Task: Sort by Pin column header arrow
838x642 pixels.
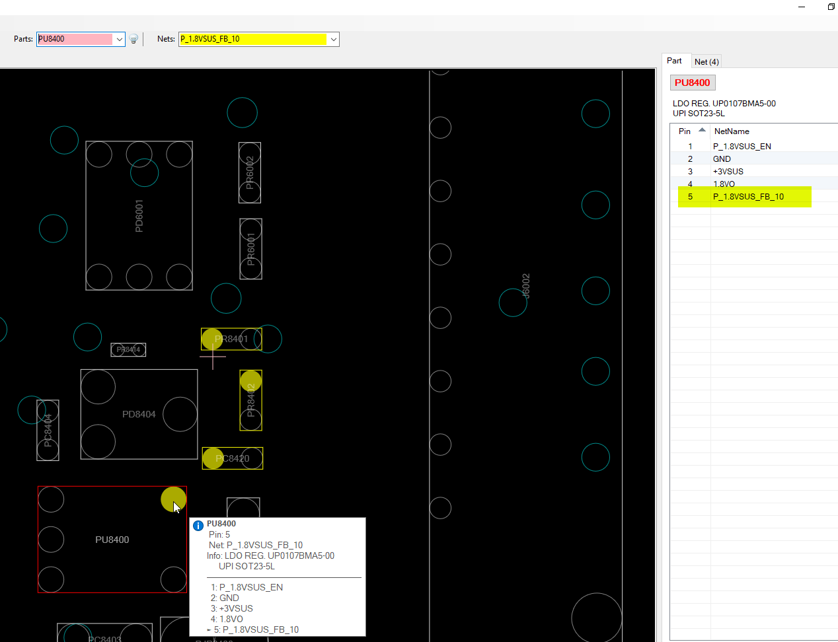Action: point(702,130)
